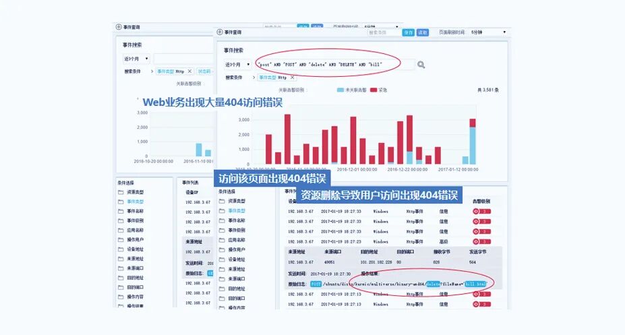This screenshot has height=335, width=625.
Task: Select 操作用户 in back window condition list
Action: point(135,240)
